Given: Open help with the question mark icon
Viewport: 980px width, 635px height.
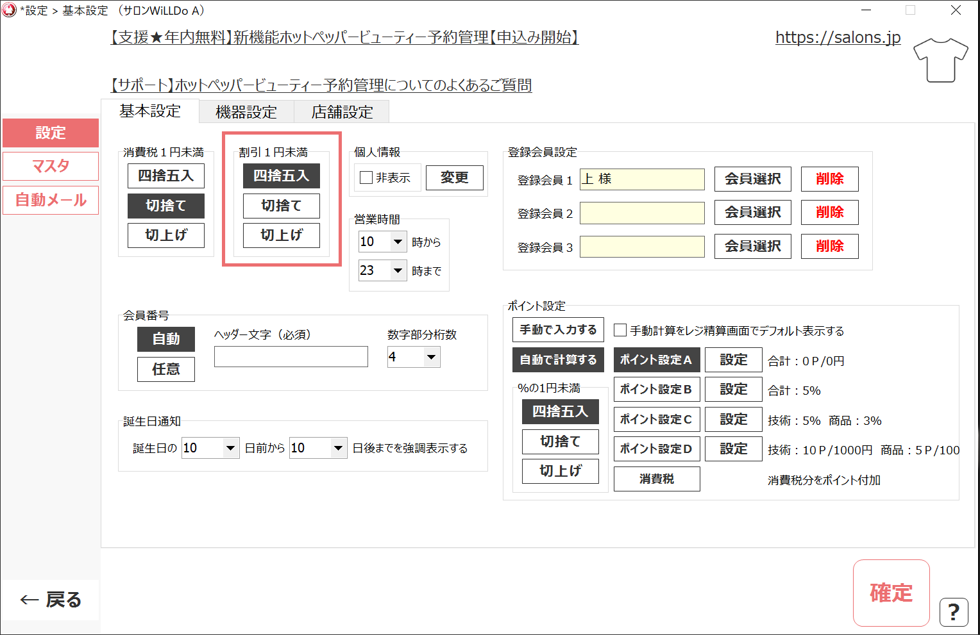Looking at the screenshot, I should tap(953, 612).
